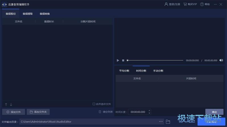The width and height of the screenshot is (227, 127).
Task: Click the 添加文件夹 button
Action: coord(38,112)
